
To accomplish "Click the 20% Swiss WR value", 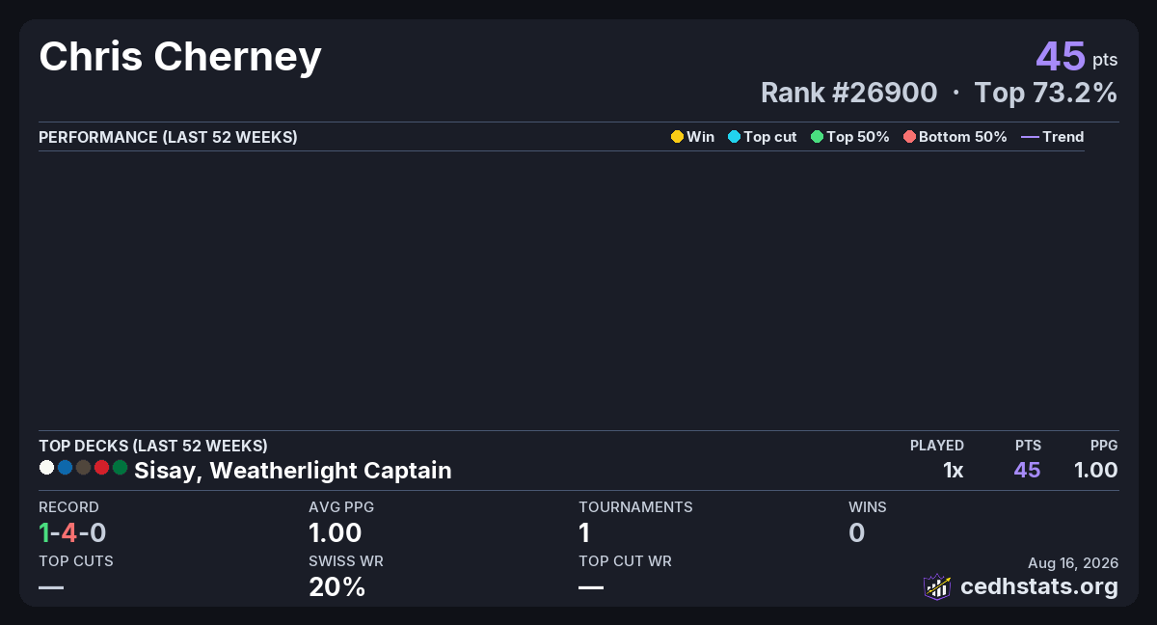I will (336, 586).
